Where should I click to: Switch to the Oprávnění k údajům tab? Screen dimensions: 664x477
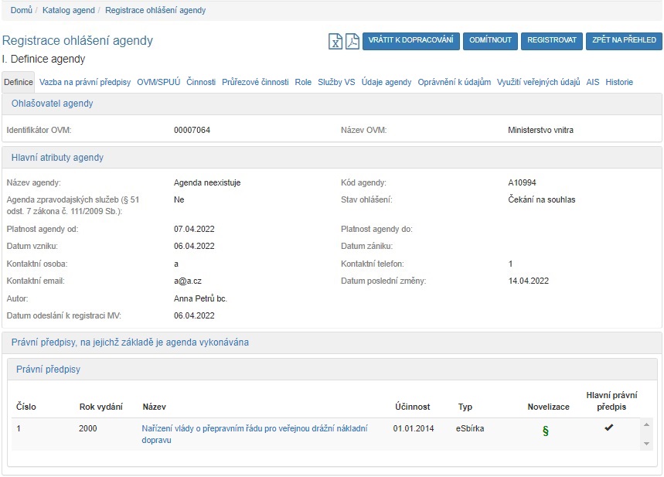pyautogui.click(x=454, y=82)
